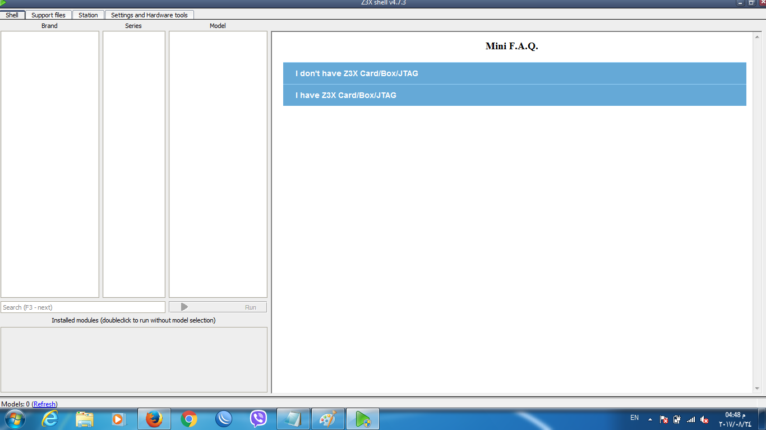Click the "Series" column header
This screenshot has width=766, height=430.
(x=133, y=26)
